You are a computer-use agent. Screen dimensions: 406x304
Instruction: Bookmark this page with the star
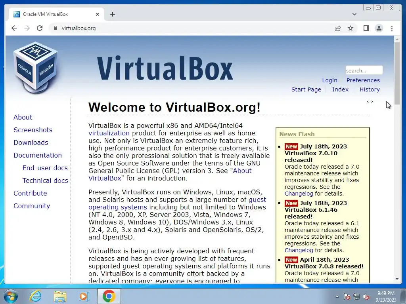click(350, 28)
